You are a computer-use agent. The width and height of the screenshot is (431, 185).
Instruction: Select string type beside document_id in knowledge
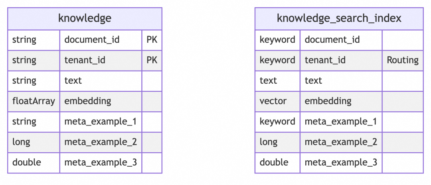(x=24, y=40)
